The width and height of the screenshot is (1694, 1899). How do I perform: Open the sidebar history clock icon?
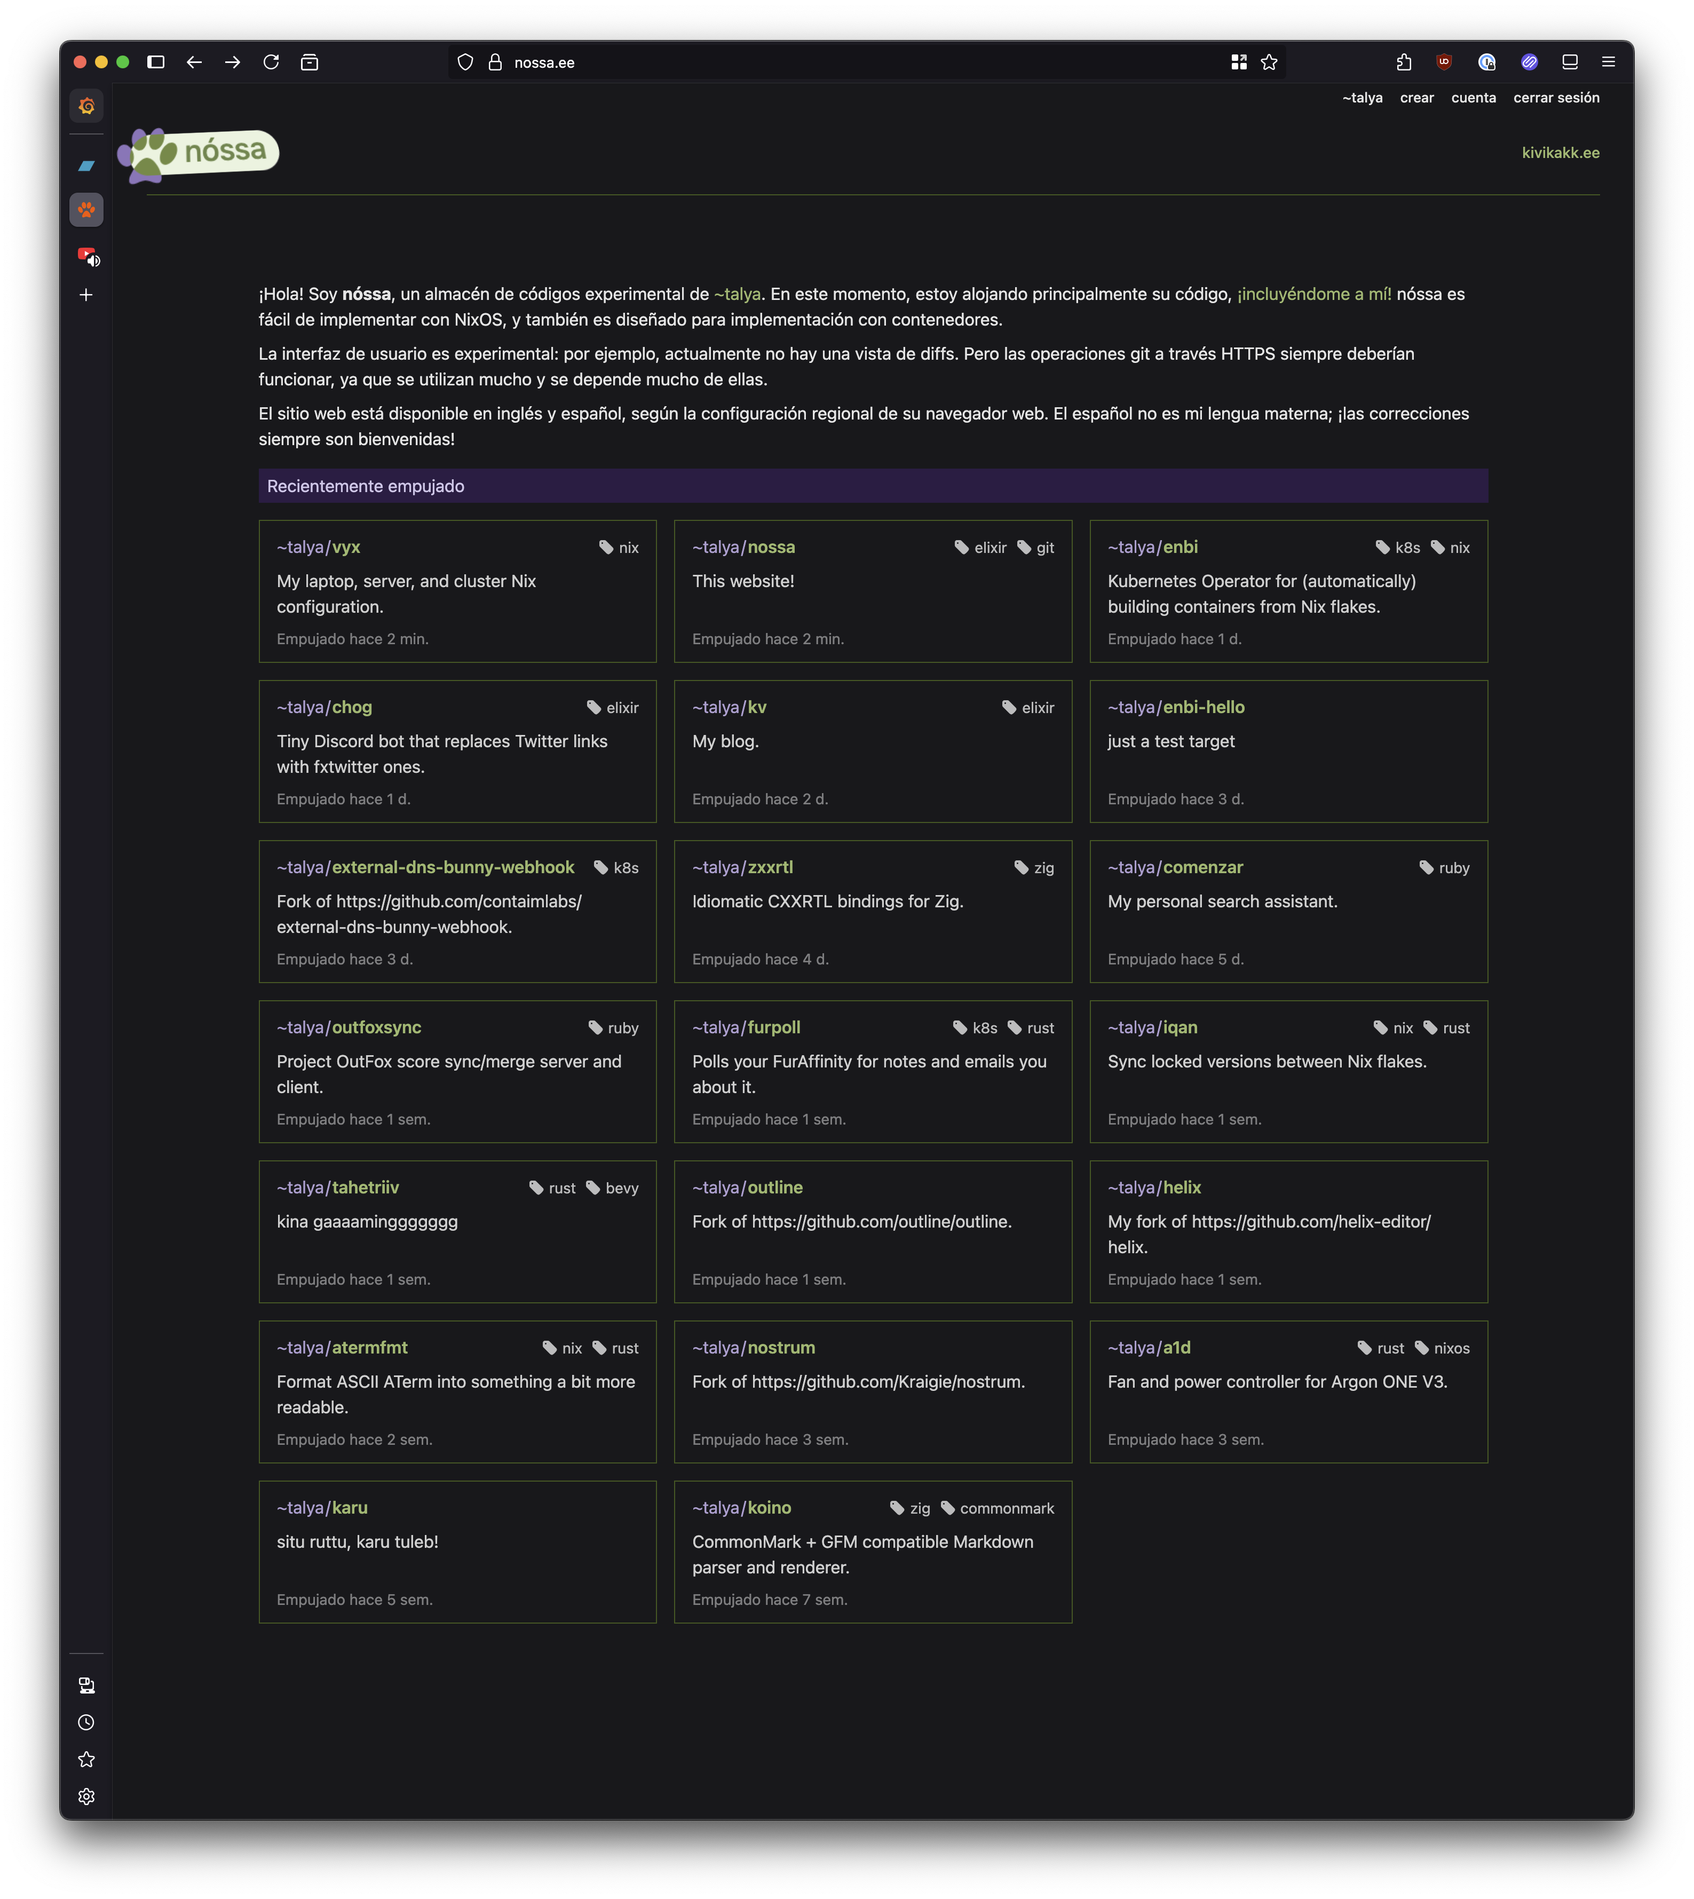[86, 1722]
